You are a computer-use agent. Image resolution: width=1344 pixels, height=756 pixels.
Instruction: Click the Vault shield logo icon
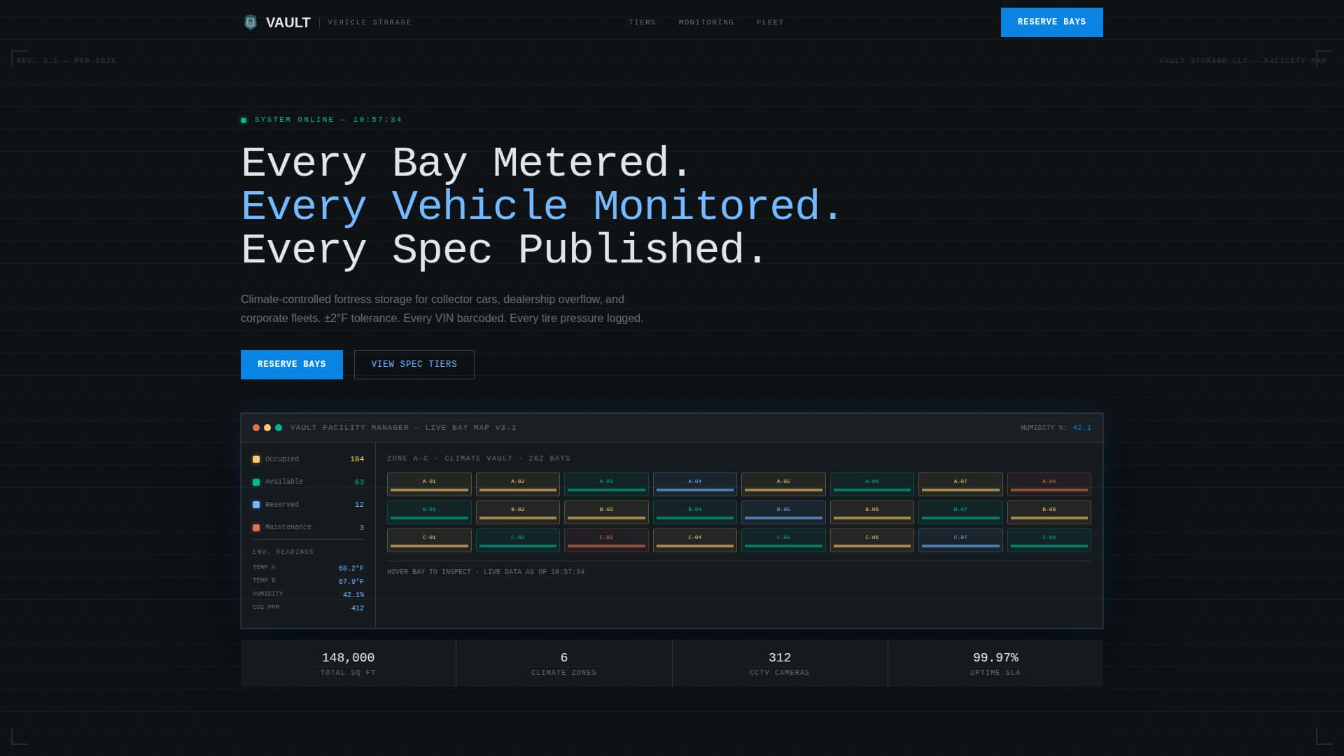pyautogui.click(x=250, y=22)
